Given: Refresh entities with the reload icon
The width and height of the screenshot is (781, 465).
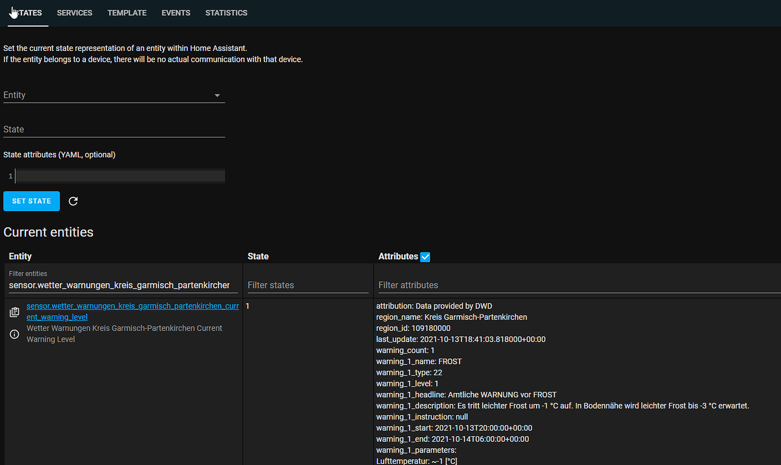Looking at the screenshot, I should (73, 201).
